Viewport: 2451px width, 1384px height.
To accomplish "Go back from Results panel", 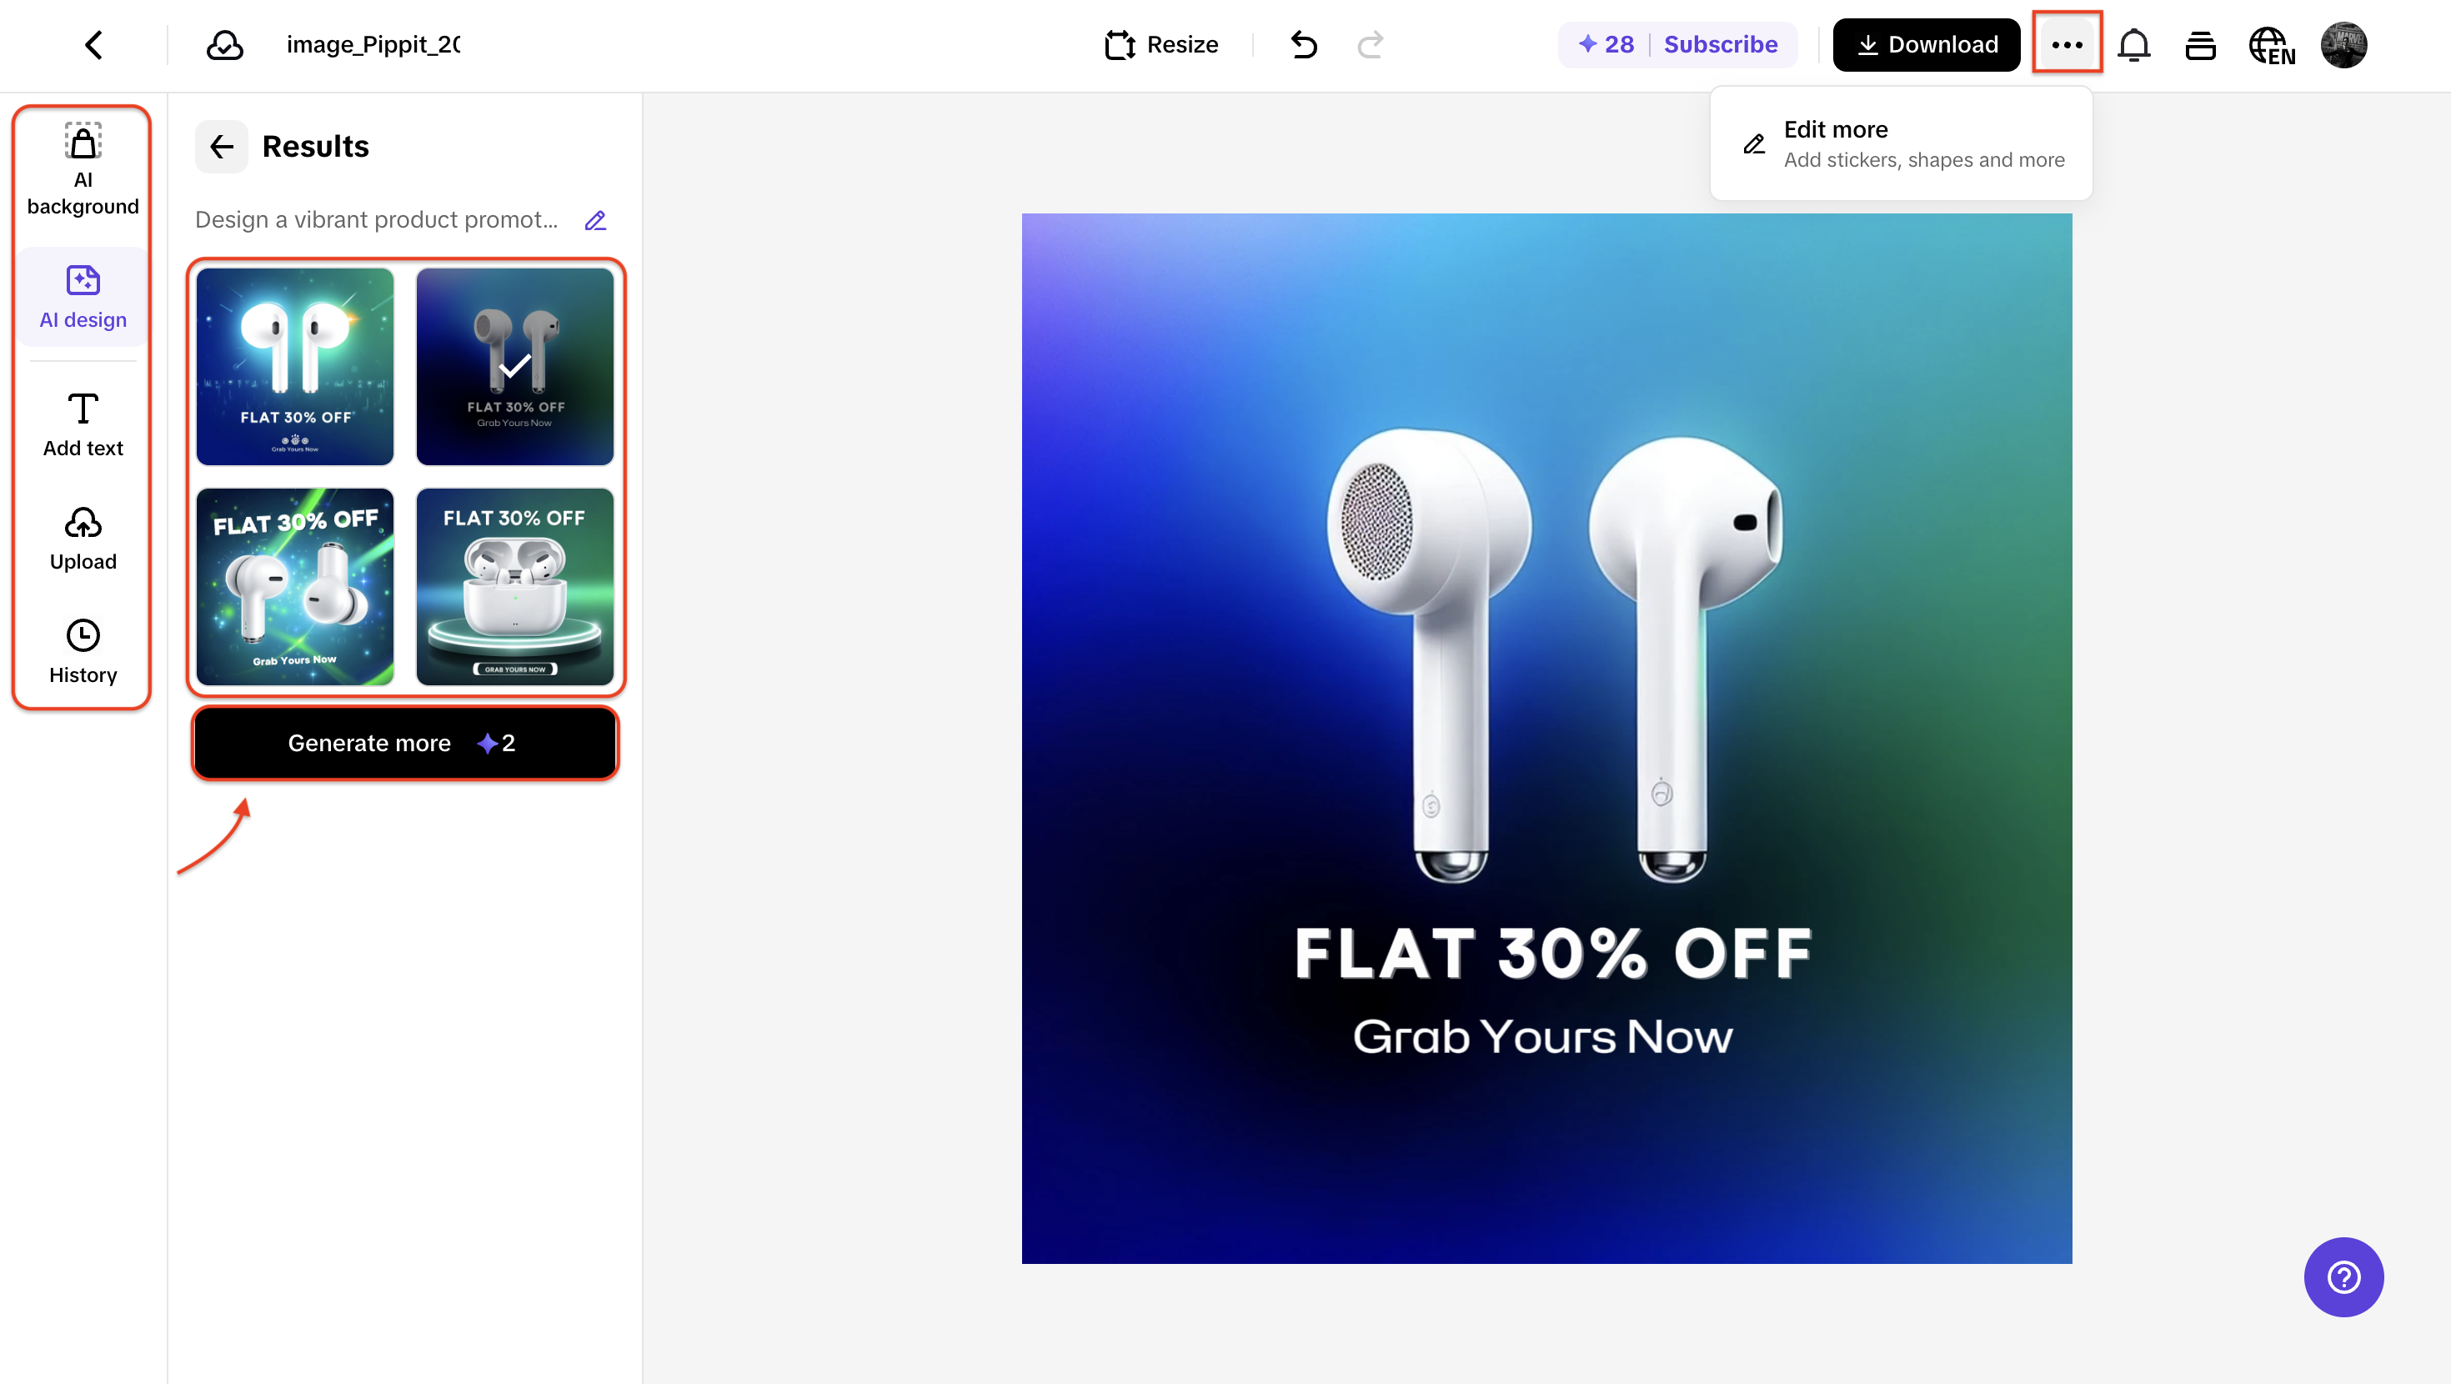I will click(x=222, y=147).
